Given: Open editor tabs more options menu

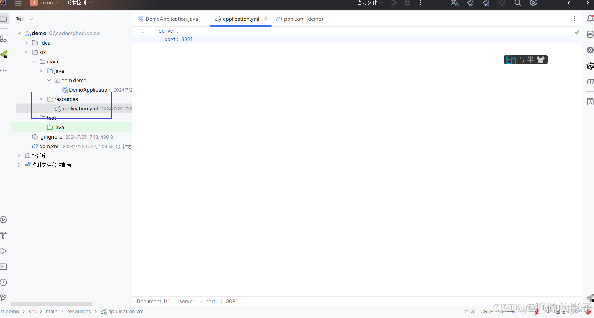Looking at the screenshot, I should [x=575, y=19].
